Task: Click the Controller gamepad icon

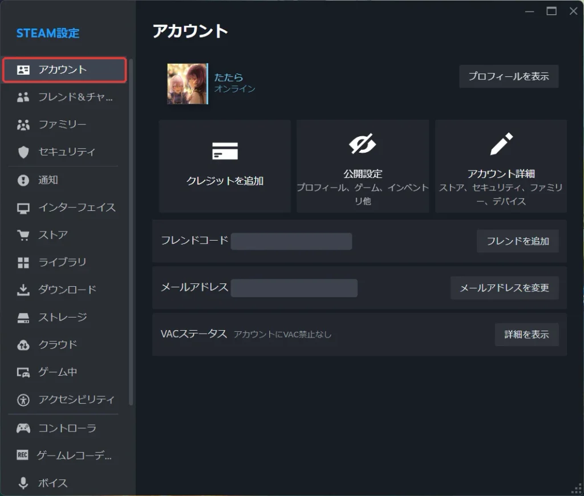Action: (x=23, y=428)
